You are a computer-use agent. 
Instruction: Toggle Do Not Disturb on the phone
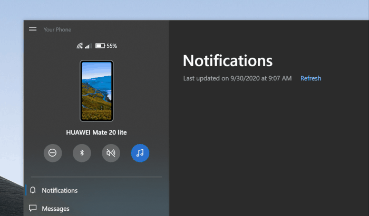53,153
